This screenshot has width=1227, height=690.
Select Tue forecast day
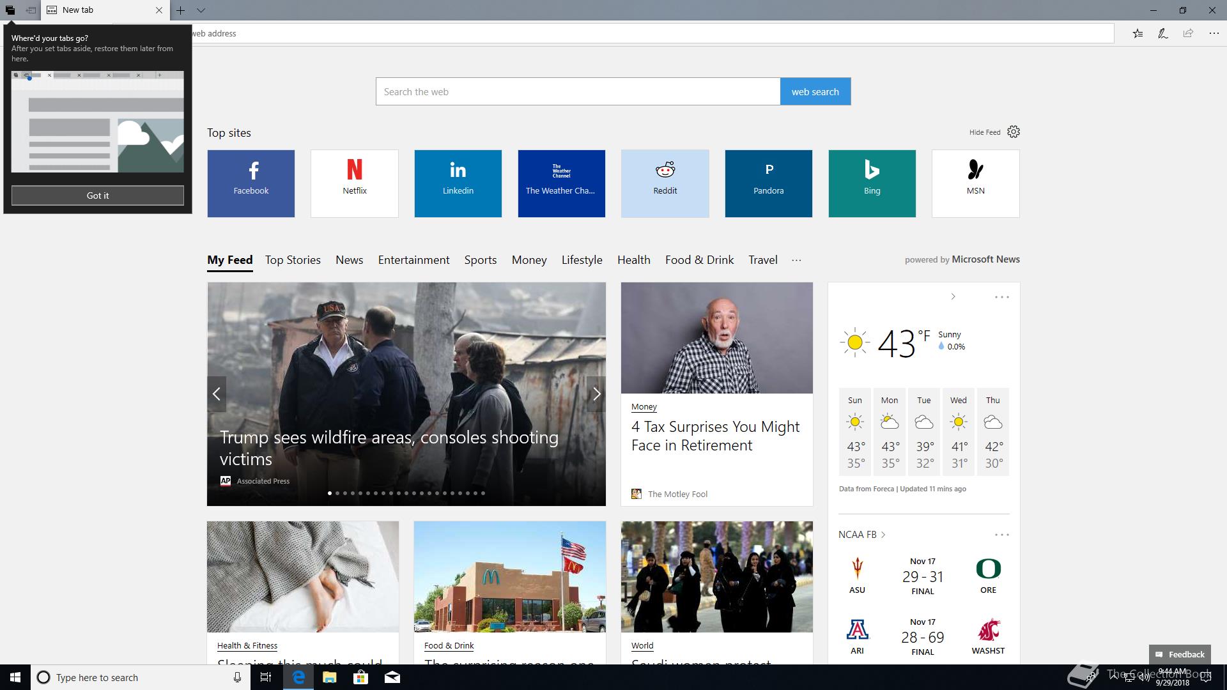coord(924,432)
